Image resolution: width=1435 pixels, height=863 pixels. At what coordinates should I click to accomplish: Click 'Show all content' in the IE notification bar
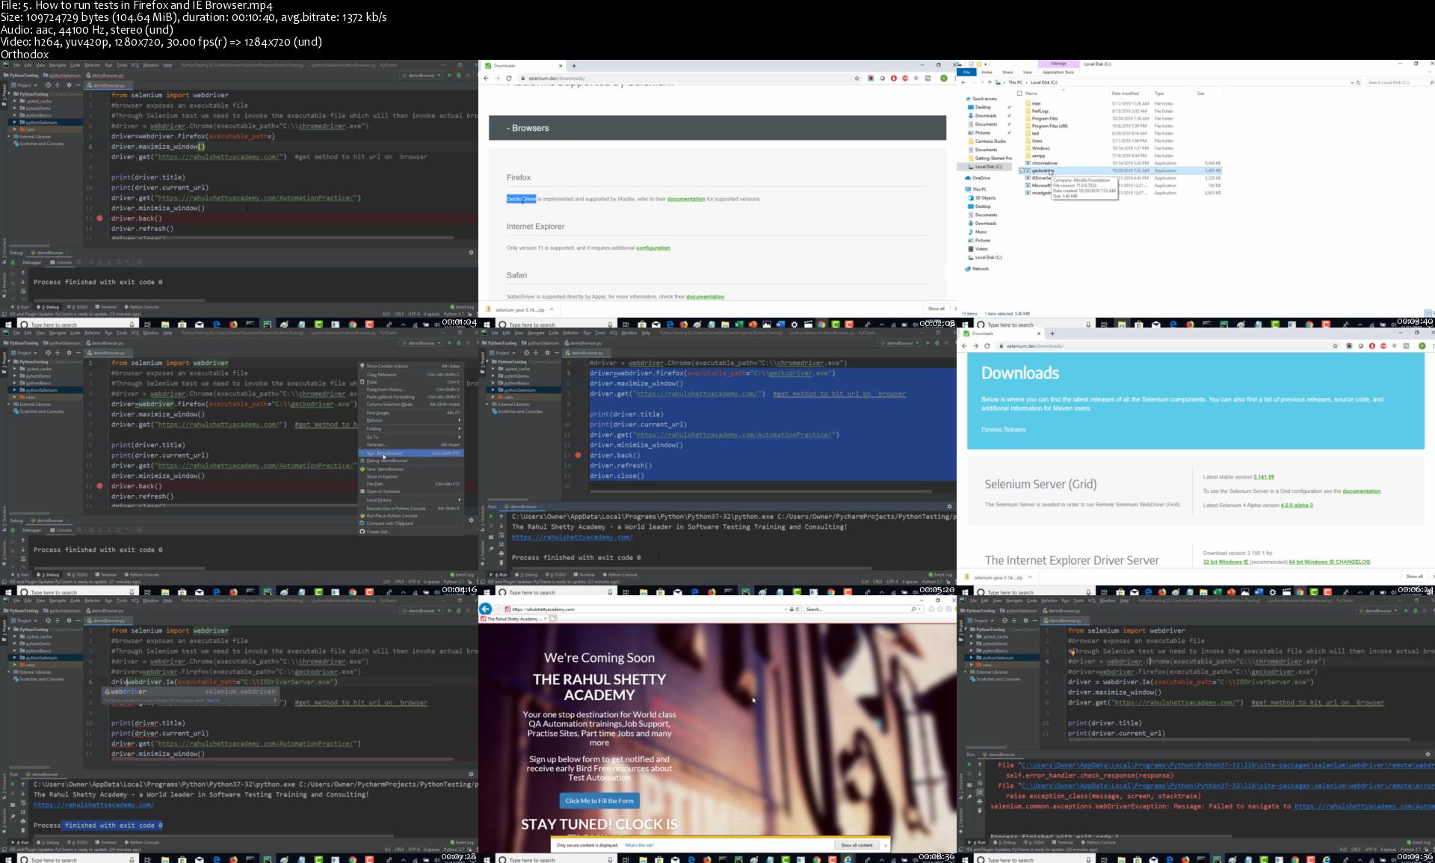[x=857, y=845]
